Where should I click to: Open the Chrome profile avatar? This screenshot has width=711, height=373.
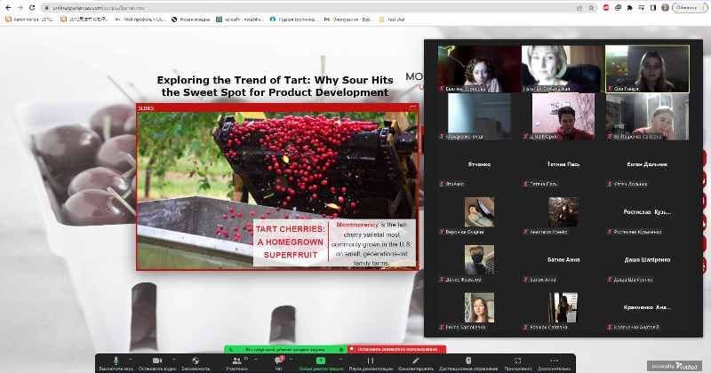[665, 8]
